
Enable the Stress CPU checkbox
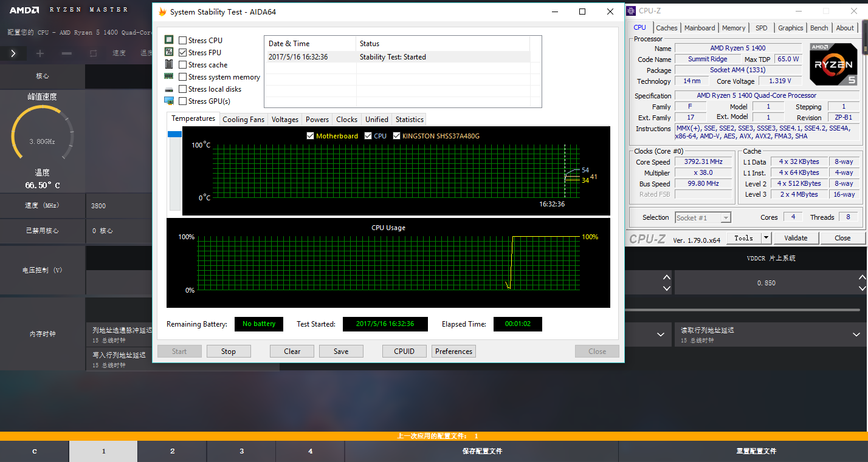(x=182, y=41)
